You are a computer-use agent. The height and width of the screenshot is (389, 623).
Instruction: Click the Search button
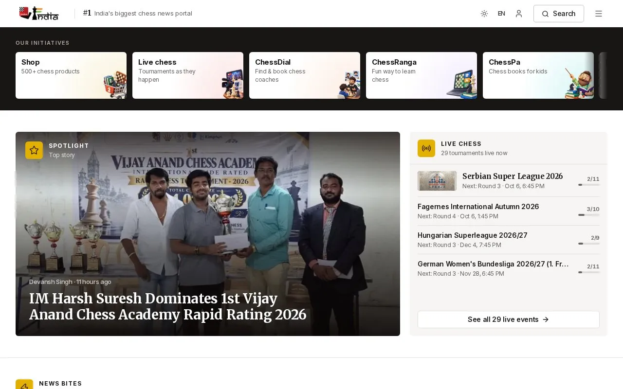[559, 14]
